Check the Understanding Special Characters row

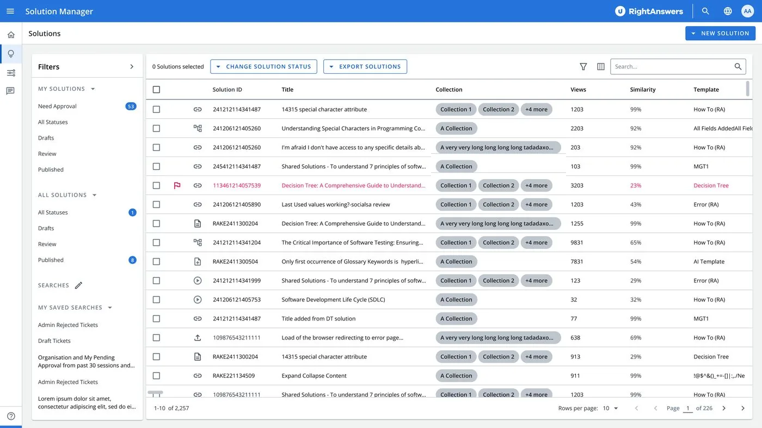(156, 128)
